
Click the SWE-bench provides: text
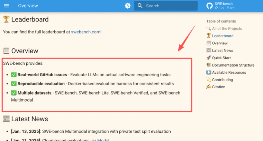click(x=23, y=63)
